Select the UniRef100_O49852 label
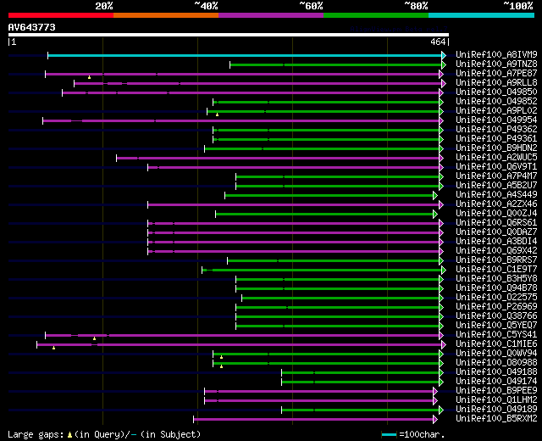This screenshot has width=542, height=441. coord(496,101)
